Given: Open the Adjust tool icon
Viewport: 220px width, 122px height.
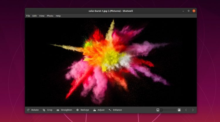Looking at the screenshot, I should click(x=94, y=110).
